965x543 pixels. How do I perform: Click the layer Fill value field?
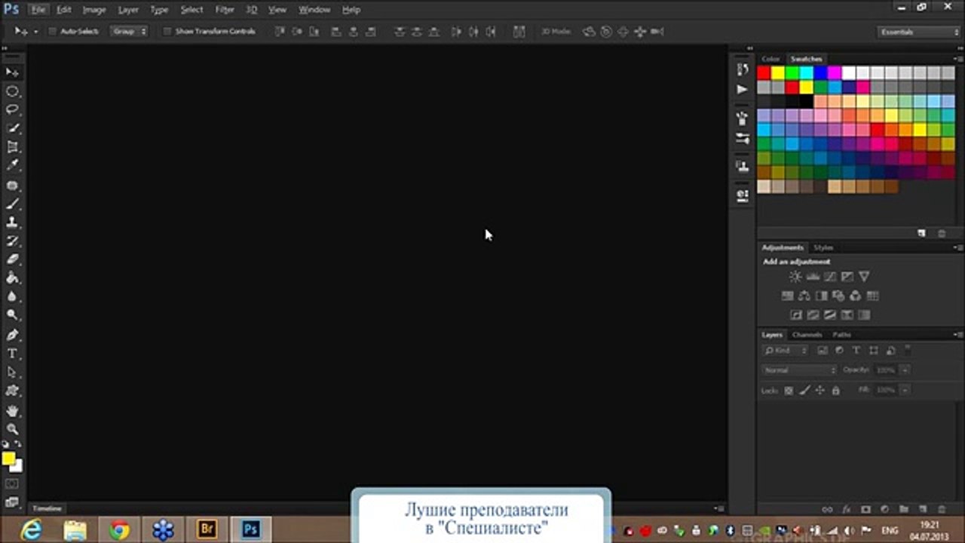885,391
